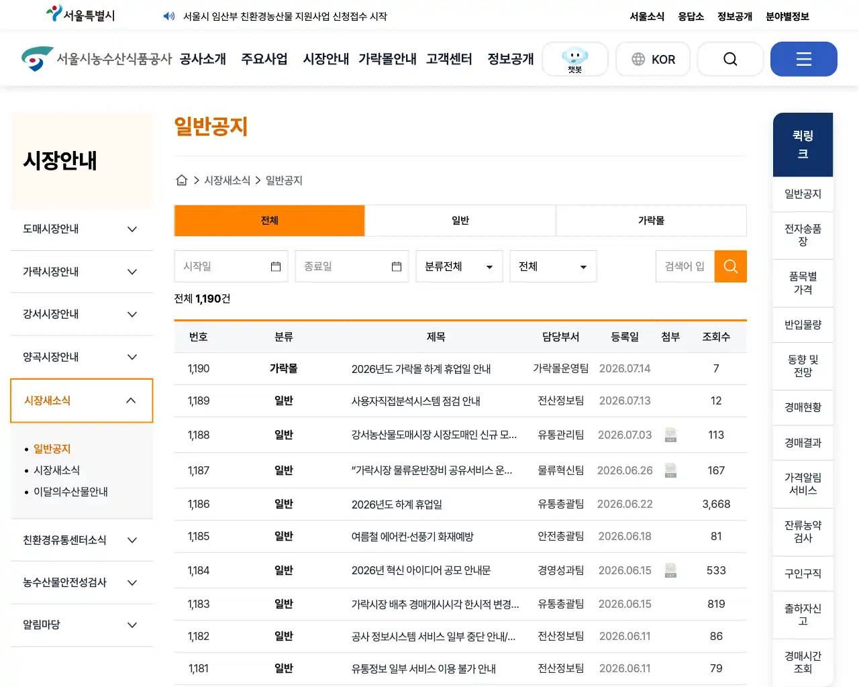Download attachment for notice 1,184
Image resolution: width=859 pixels, height=687 pixels.
pyautogui.click(x=670, y=570)
